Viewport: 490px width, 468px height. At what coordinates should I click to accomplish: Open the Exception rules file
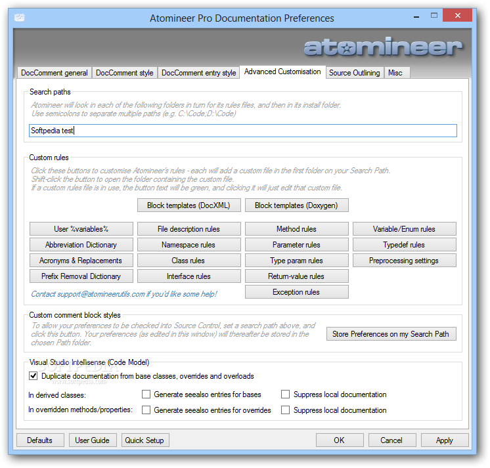coord(297,292)
